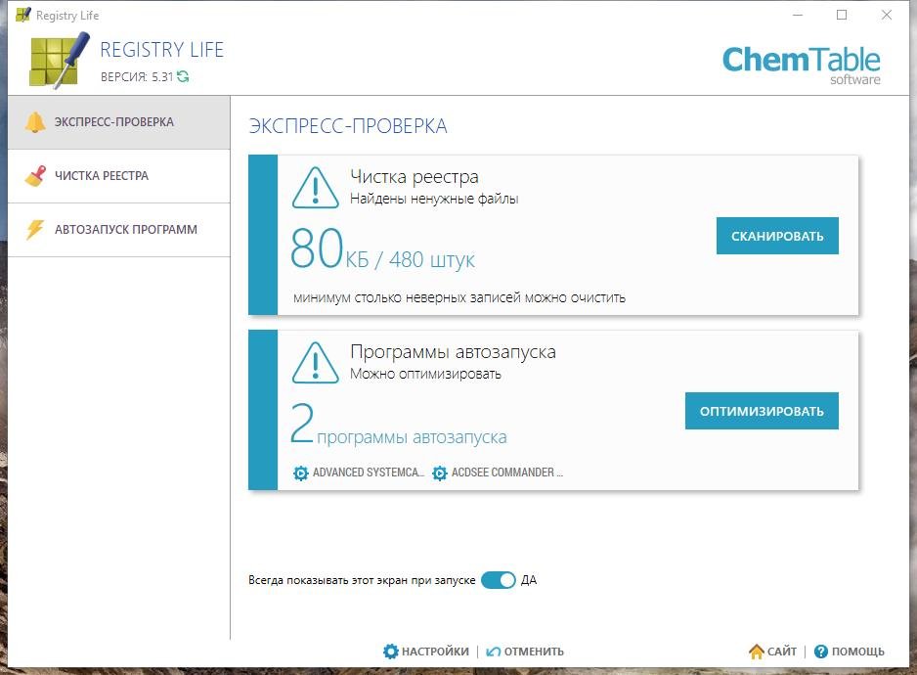The height and width of the screenshot is (675, 917).
Task: Click the undo arrow icon beside Отменить
Action: pyautogui.click(x=493, y=652)
